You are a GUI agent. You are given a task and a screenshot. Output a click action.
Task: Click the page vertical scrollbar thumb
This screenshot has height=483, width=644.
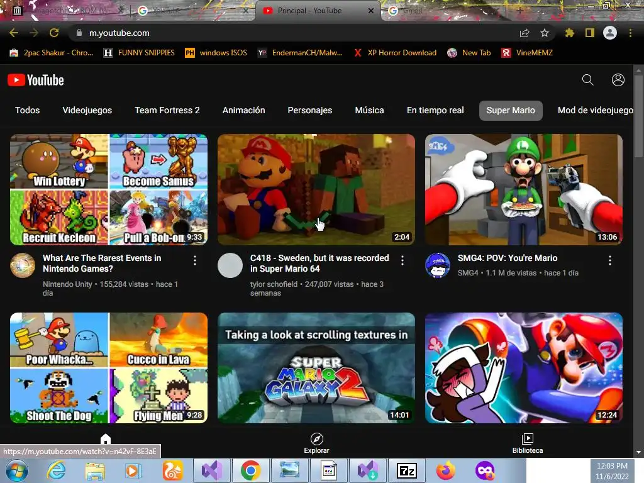tap(638, 116)
